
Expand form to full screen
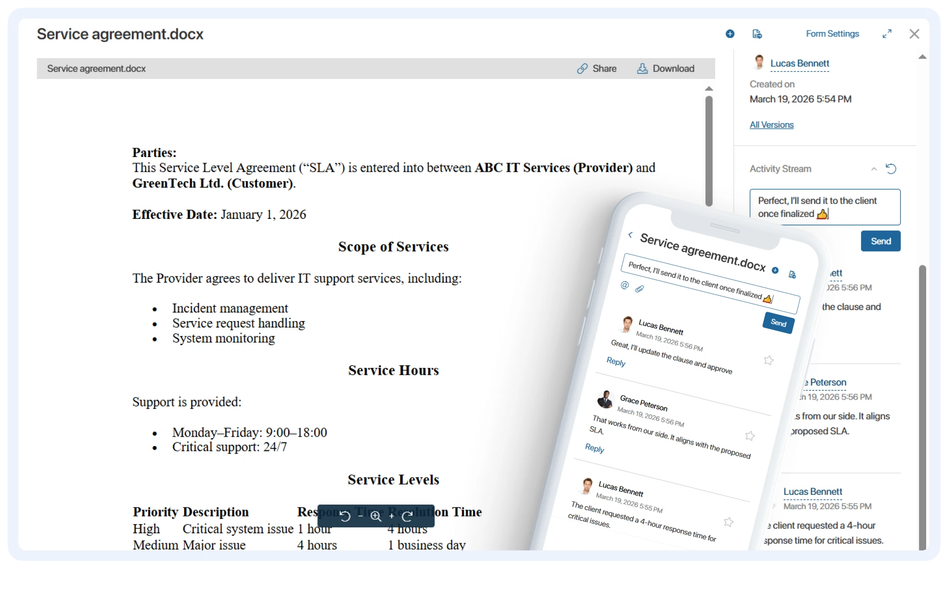[x=887, y=34]
